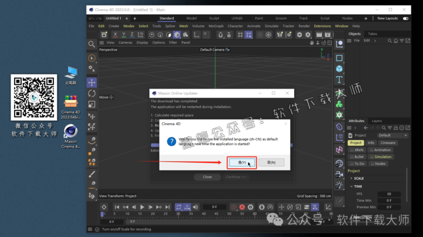This screenshot has height=237, width=423.
Task: Select the Scale tool in the left toolbar
Action: click(x=92, y=104)
